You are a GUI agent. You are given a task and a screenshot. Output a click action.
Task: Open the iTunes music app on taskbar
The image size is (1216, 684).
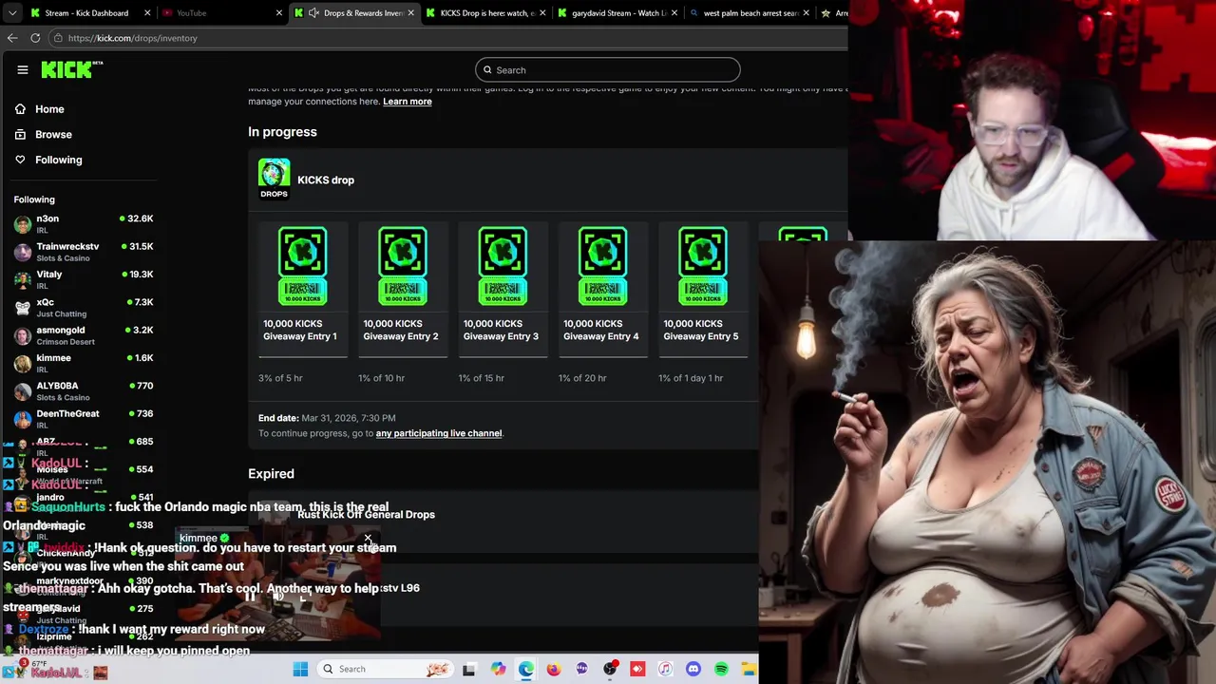click(665, 670)
